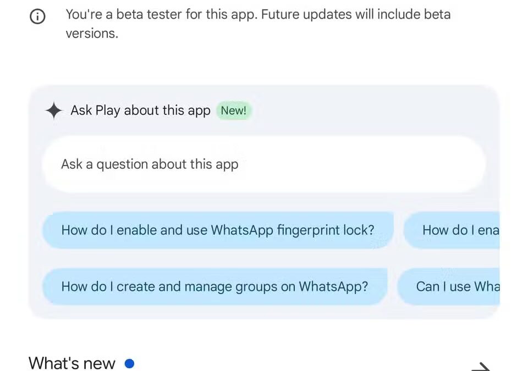Click blank card area beneath the suggestion chips

[264, 312]
